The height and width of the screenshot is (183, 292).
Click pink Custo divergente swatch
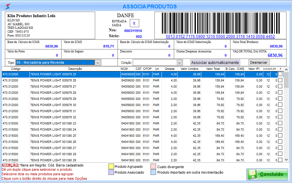pyautogui.click(x=153, y=166)
